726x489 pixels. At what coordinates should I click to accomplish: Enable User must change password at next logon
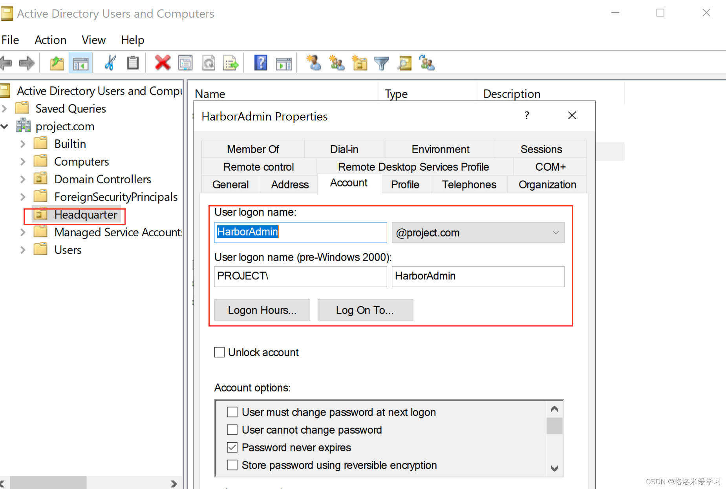click(x=232, y=412)
